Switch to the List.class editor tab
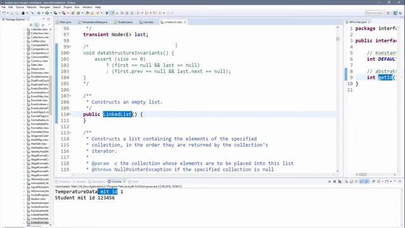 pos(146,22)
